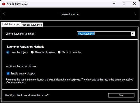140x103 pixels.
Task: Click the 'Launcher Activation Method:' heading
Action: [x=25, y=47]
